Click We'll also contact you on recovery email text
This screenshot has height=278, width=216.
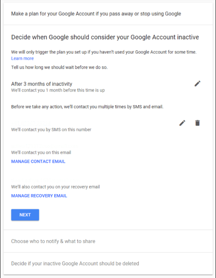(55, 187)
